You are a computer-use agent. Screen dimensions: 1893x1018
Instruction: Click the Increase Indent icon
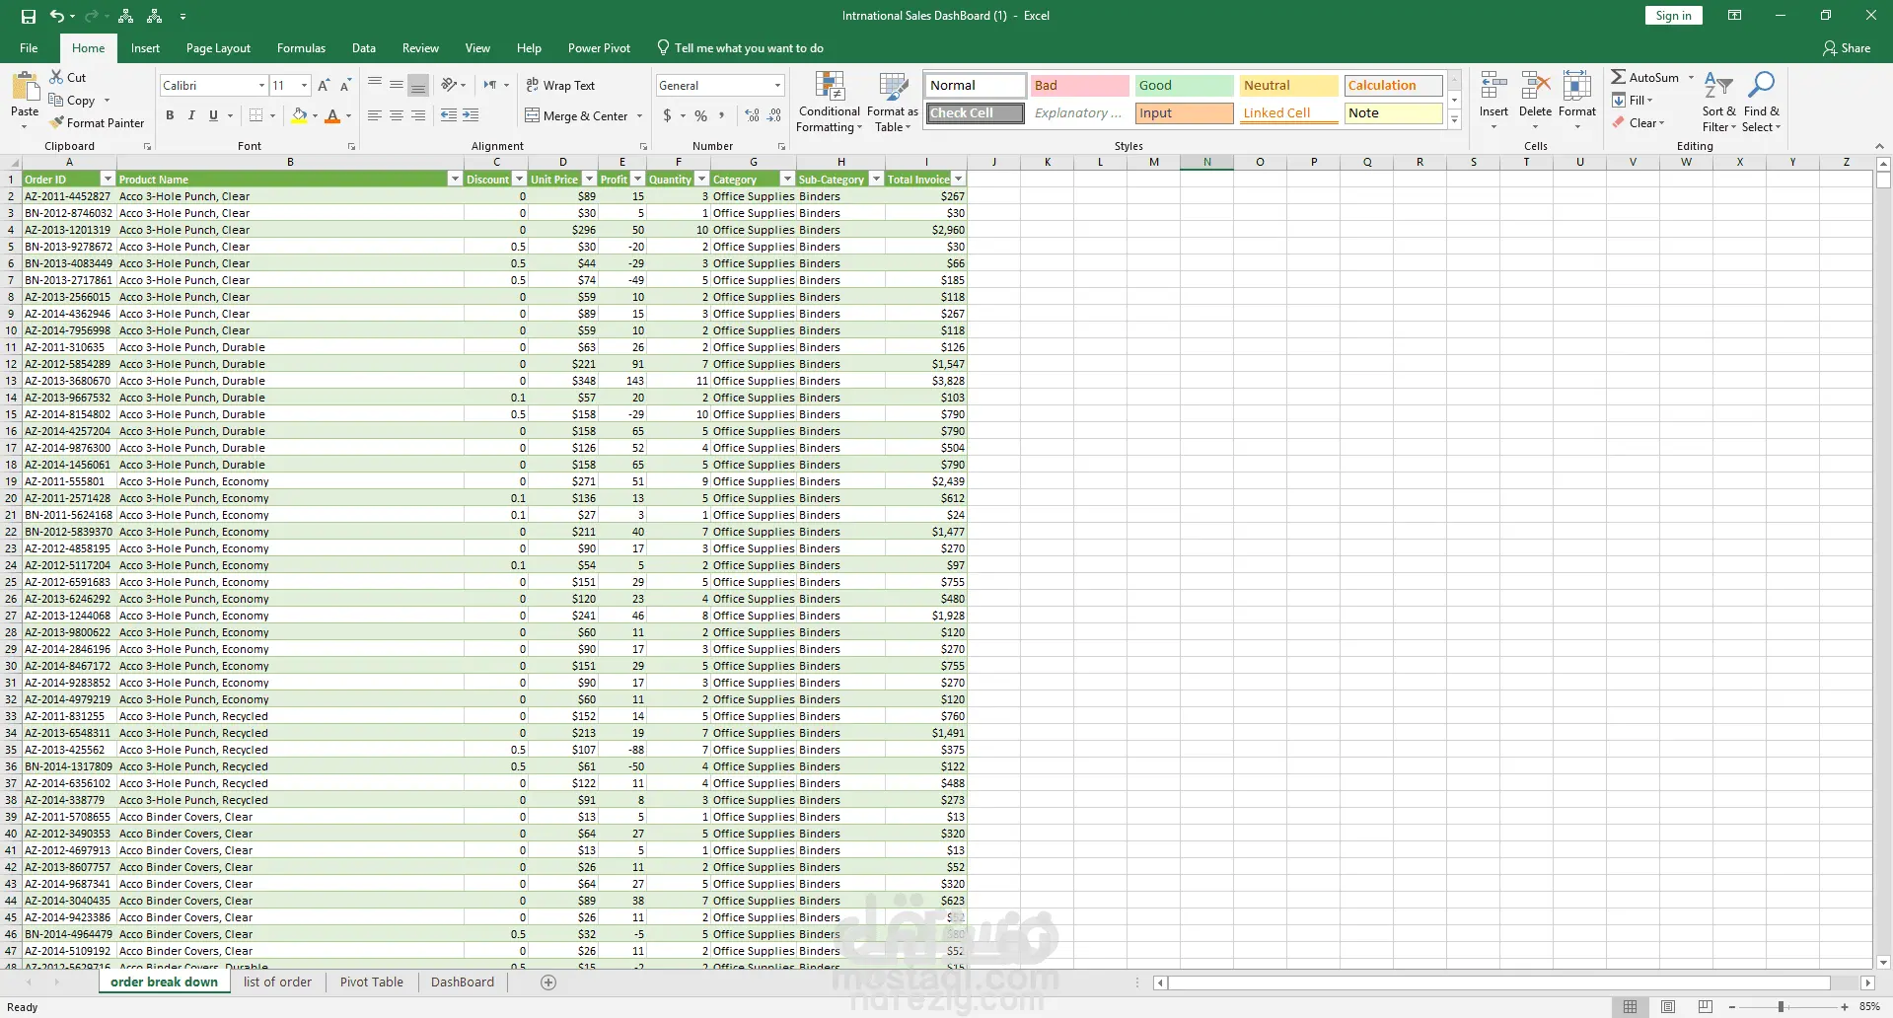click(x=471, y=115)
